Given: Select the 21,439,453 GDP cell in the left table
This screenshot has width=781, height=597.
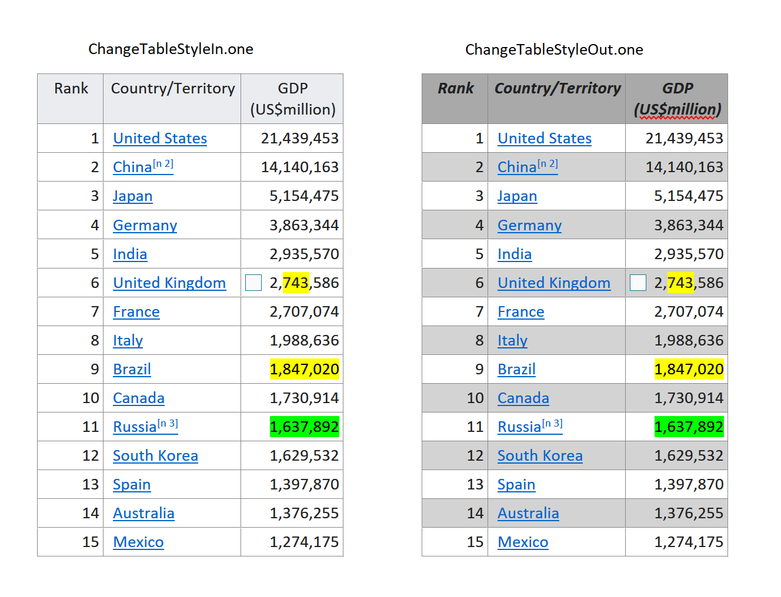Looking at the screenshot, I should (x=299, y=139).
